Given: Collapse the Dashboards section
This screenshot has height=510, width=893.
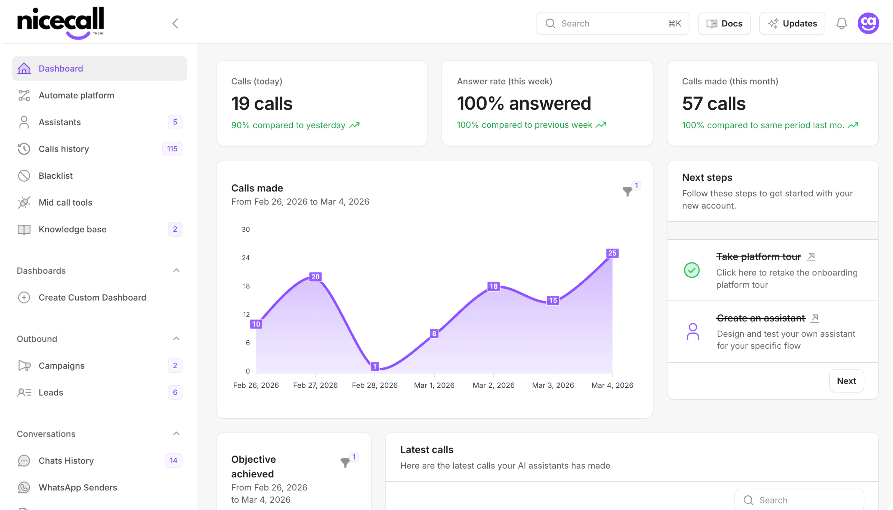Looking at the screenshot, I should pyautogui.click(x=176, y=270).
